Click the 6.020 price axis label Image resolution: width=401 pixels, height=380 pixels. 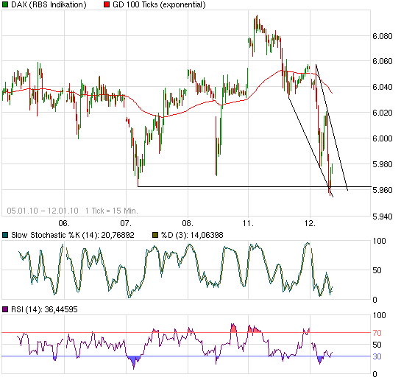[x=383, y=113]
